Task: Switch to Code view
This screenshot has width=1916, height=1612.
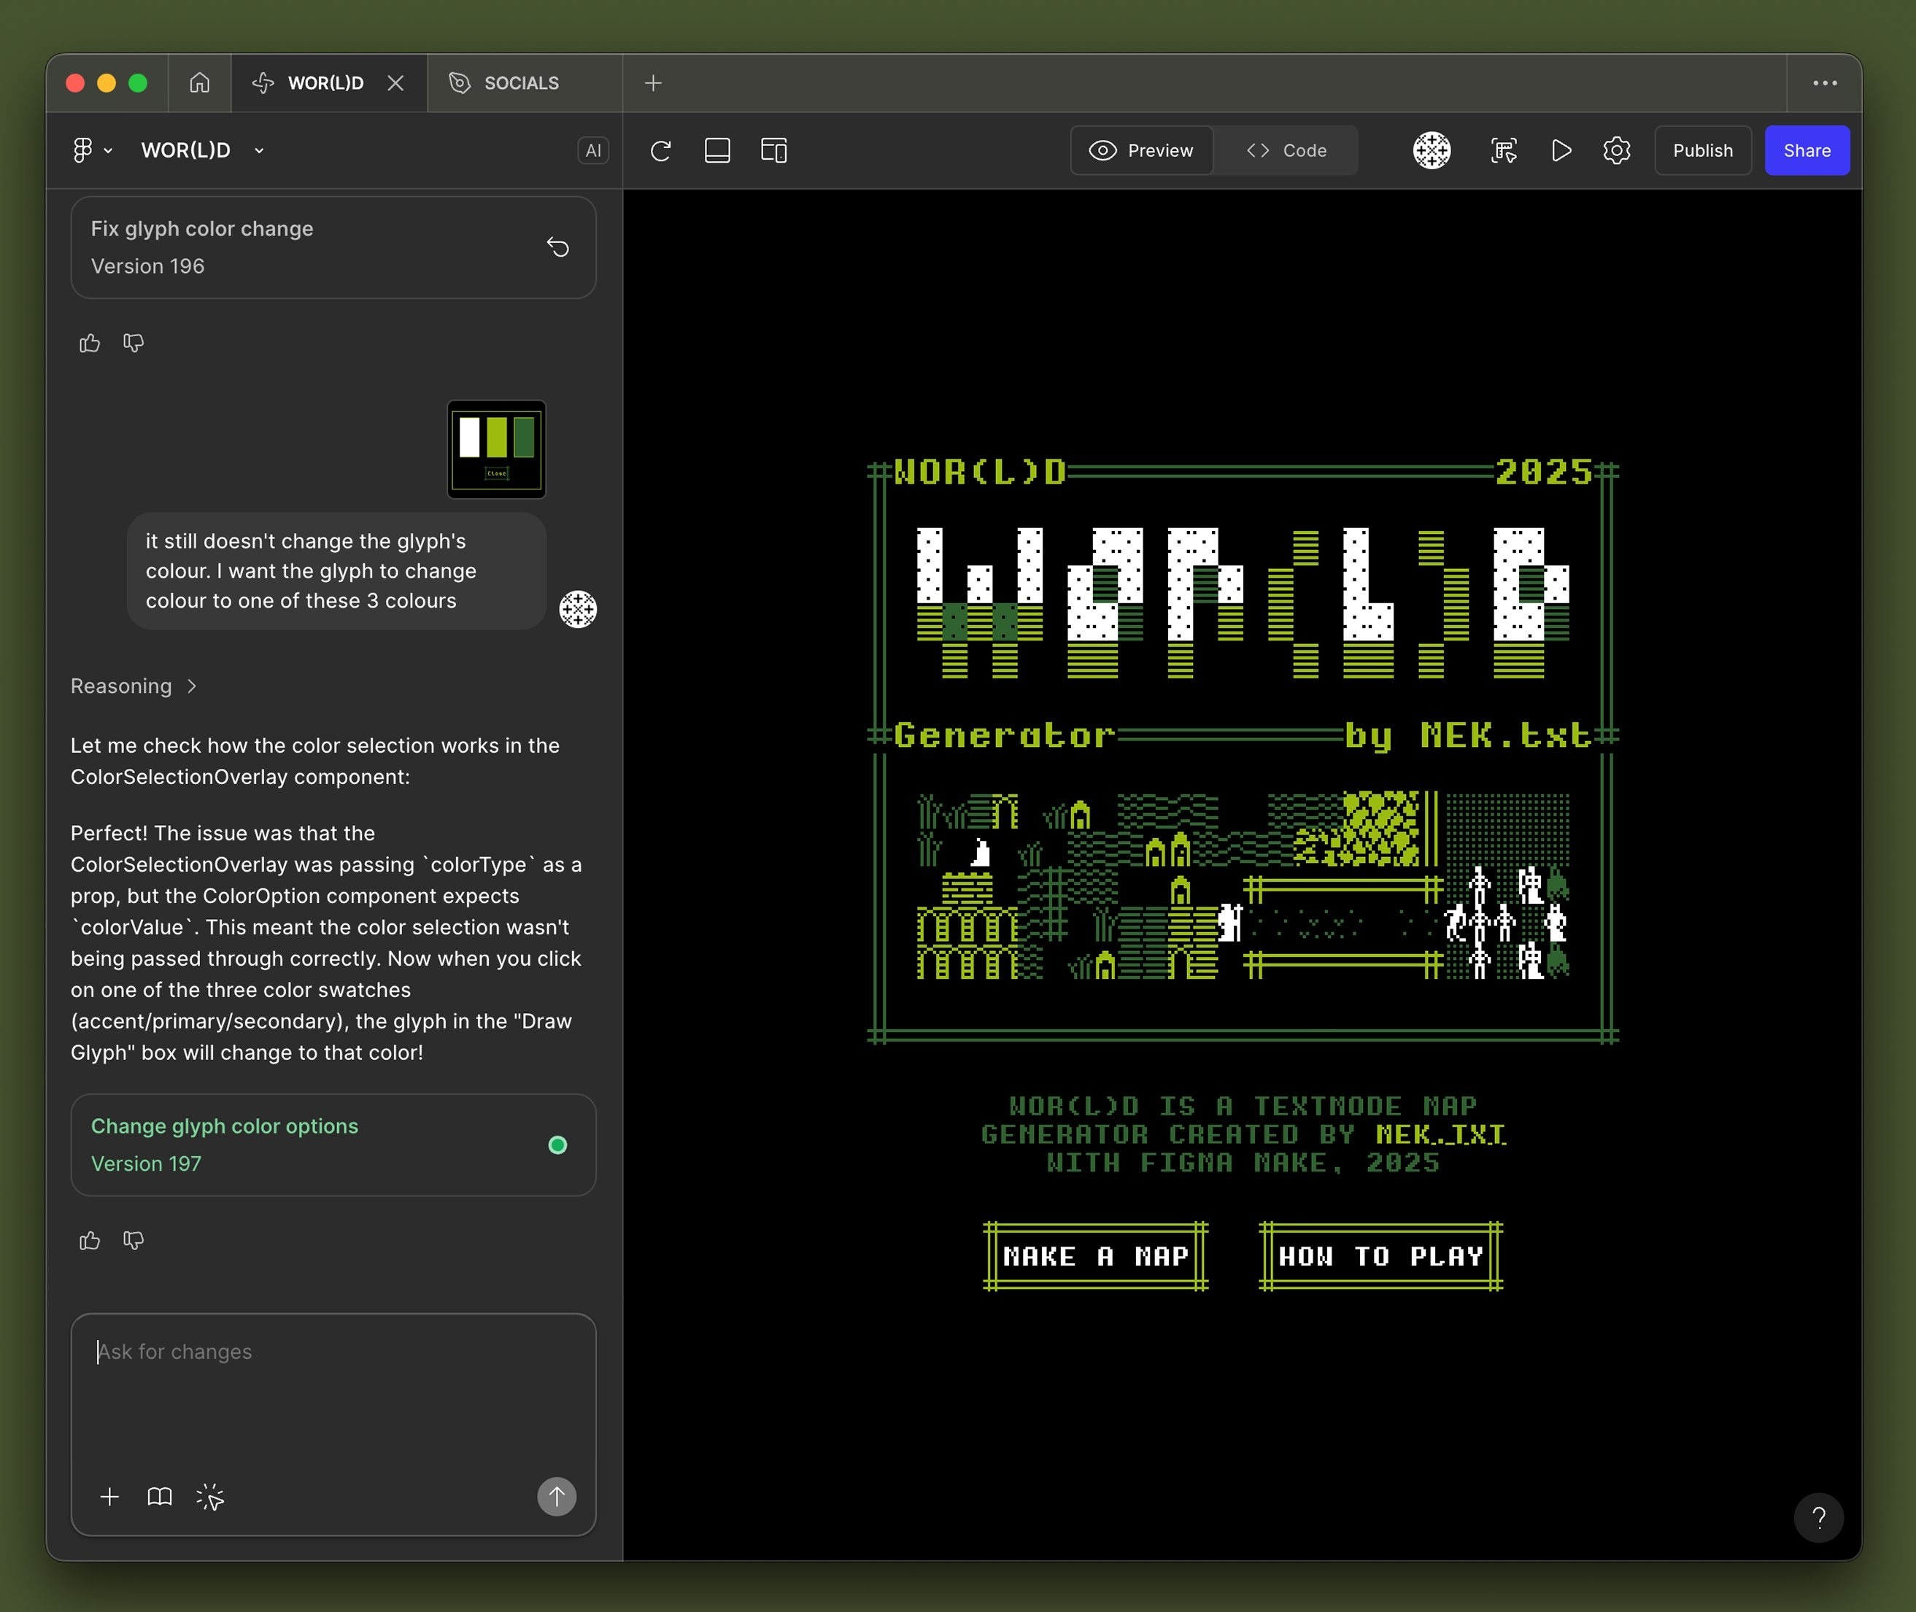Action: [1286, 151]
